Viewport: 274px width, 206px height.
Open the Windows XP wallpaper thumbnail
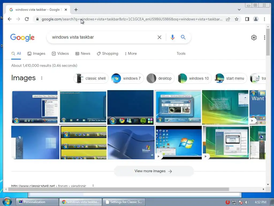[x=131, y=143]
